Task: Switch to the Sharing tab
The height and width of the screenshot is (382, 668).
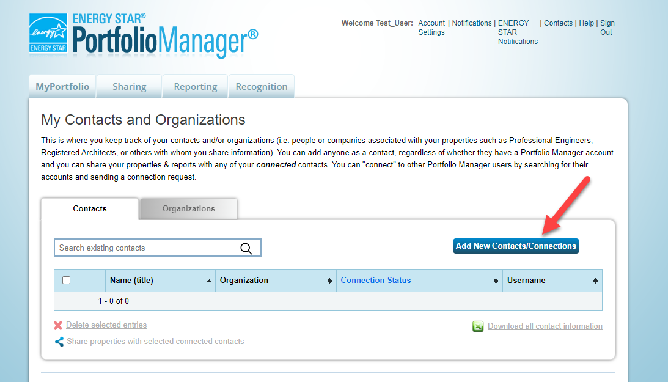Action: pyautogui.click(x=130, y=86)
